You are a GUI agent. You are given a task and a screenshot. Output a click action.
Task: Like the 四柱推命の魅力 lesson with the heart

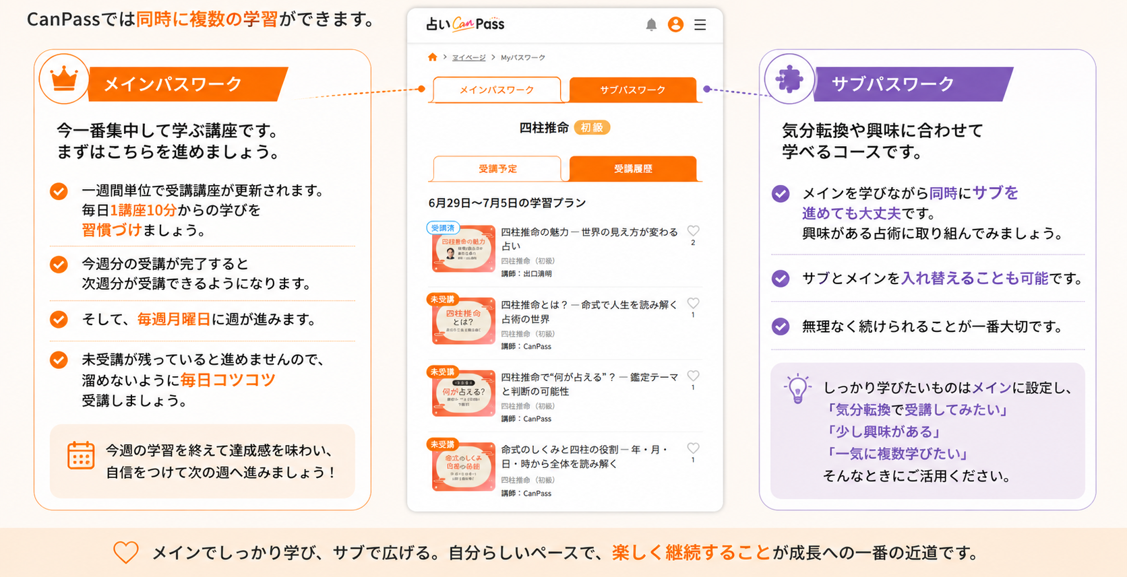[x=693, y=230]
